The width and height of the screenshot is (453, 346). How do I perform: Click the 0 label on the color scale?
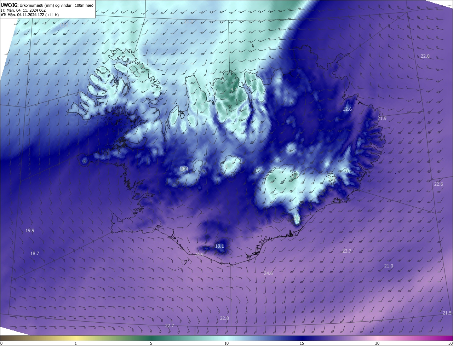(x=1, y=343)
